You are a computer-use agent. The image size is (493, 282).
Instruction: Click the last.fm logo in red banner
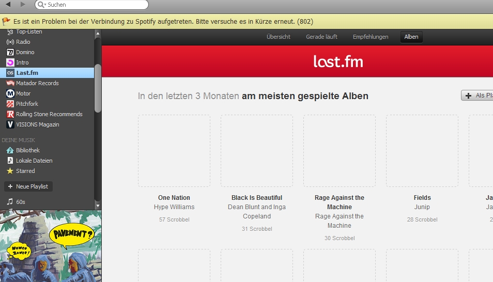pos(338,61)
